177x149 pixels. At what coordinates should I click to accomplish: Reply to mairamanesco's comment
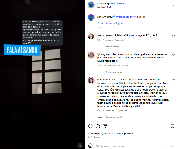(120, 40)
